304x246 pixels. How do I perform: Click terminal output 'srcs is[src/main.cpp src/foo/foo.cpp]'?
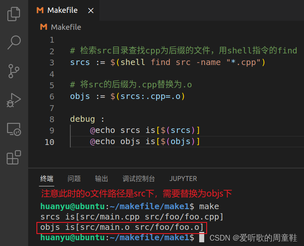click(132, 217)
